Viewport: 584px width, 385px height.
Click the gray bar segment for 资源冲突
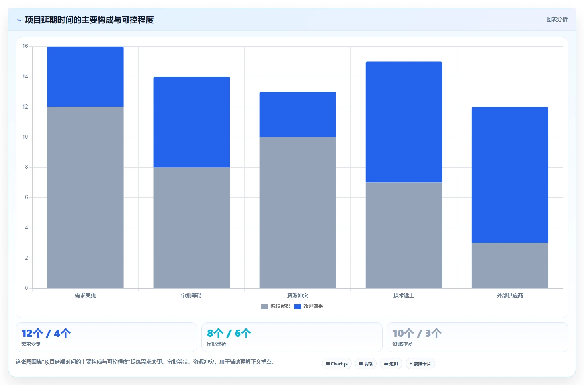coord(297,213)
